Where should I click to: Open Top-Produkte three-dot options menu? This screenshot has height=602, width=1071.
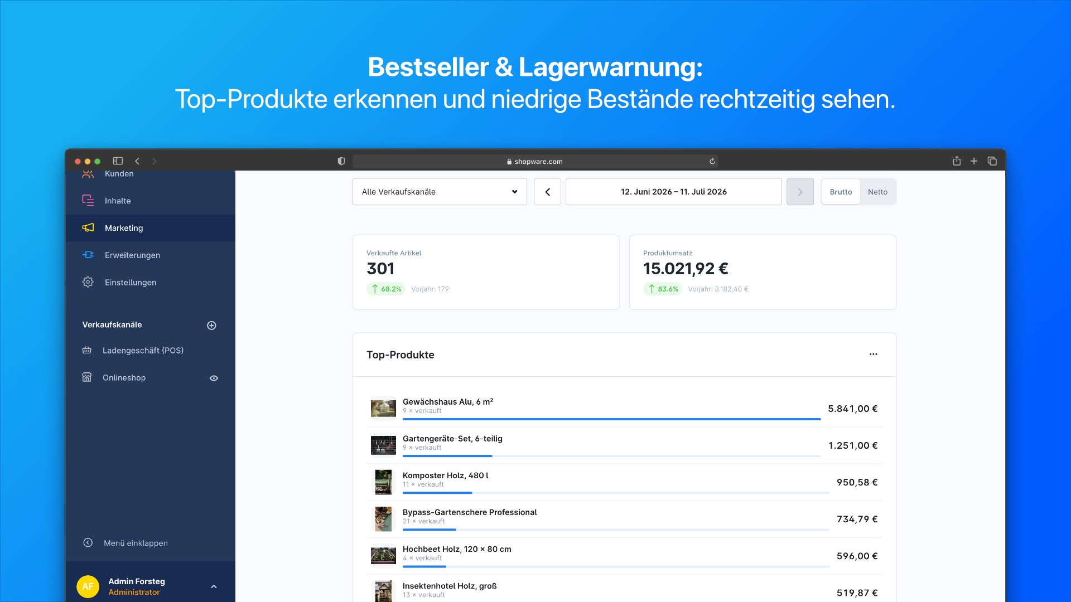point(874,355)
